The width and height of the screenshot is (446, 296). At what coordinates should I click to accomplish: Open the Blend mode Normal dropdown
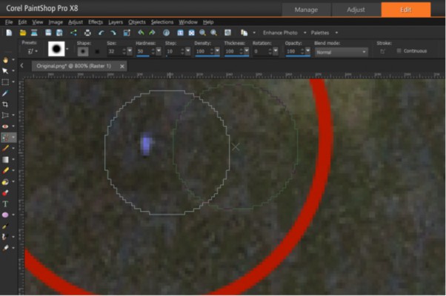pos(341,53)
